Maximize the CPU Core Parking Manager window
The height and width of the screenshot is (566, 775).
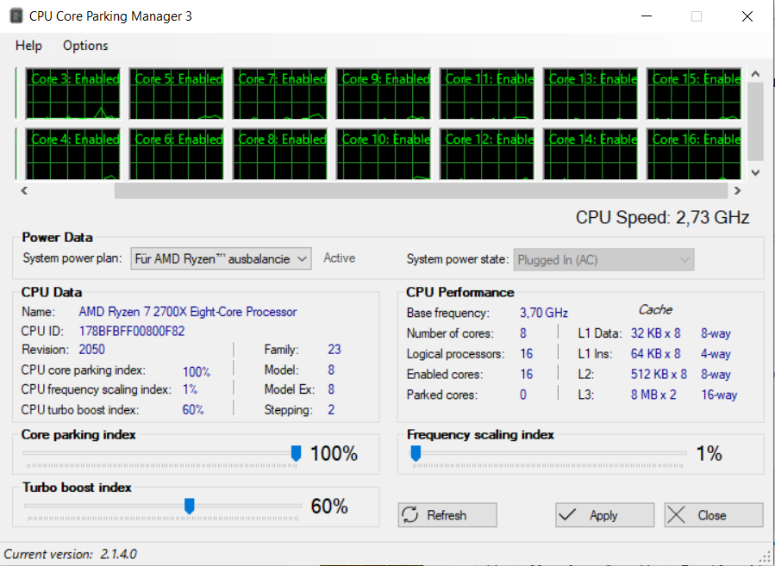coord(697,16)
